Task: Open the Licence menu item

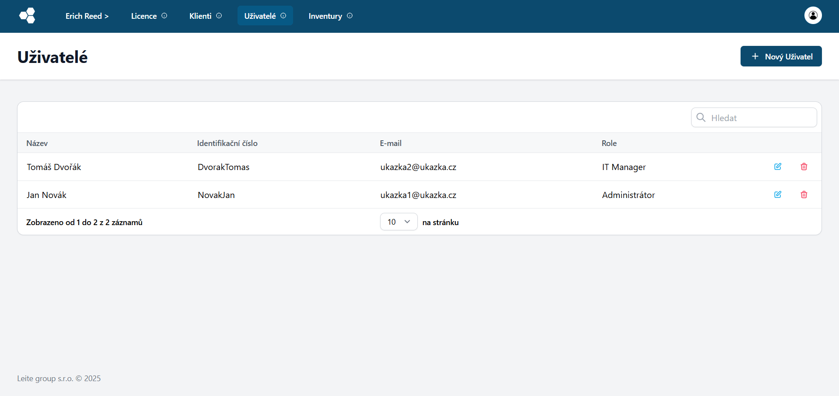Action: 143,16
